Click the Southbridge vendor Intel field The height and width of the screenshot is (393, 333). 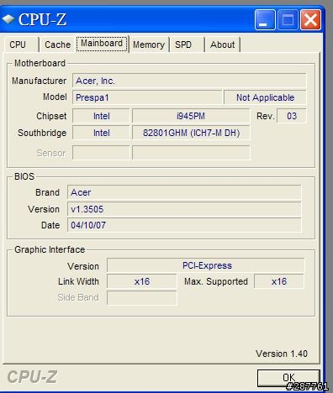pos(101,133)
